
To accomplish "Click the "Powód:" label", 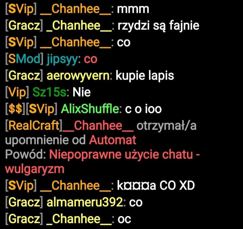I will tap(25, 154).
